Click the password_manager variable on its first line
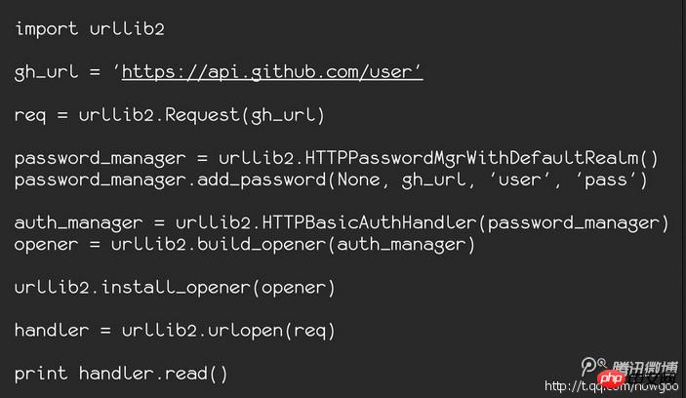 pos(101,159)
